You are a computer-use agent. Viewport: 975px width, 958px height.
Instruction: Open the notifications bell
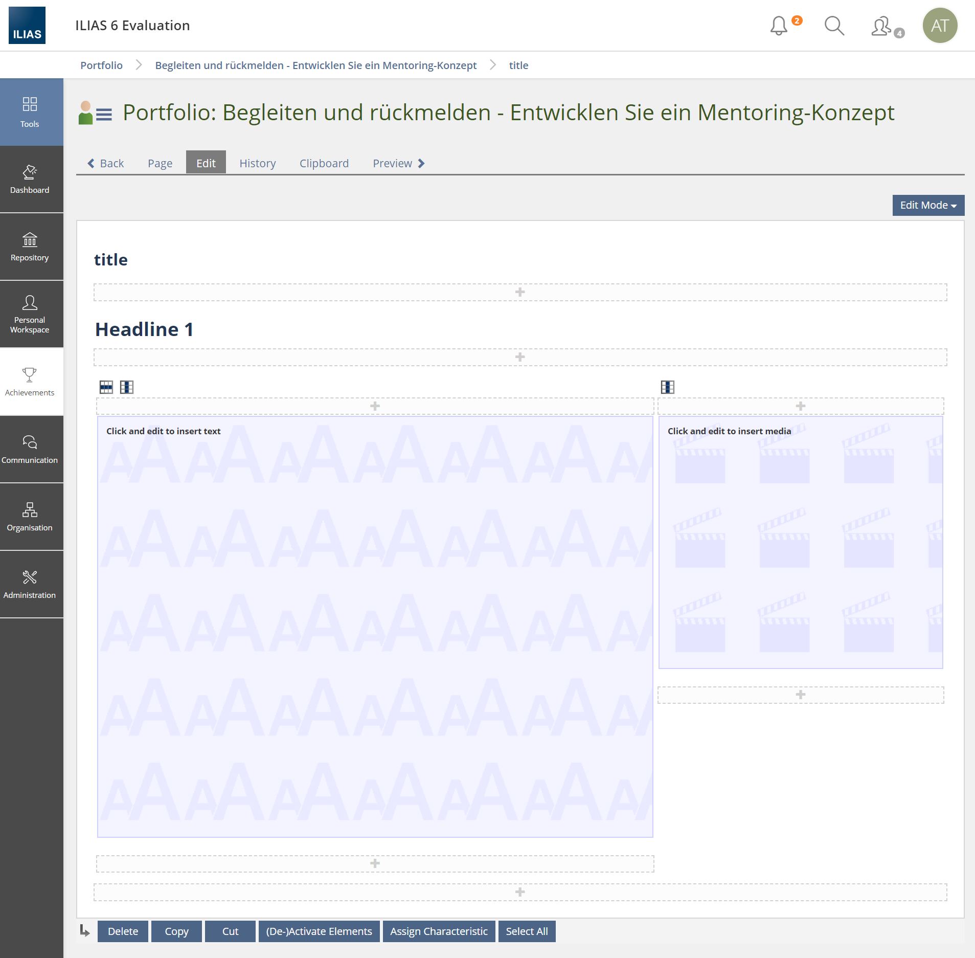tap(779, 26)
